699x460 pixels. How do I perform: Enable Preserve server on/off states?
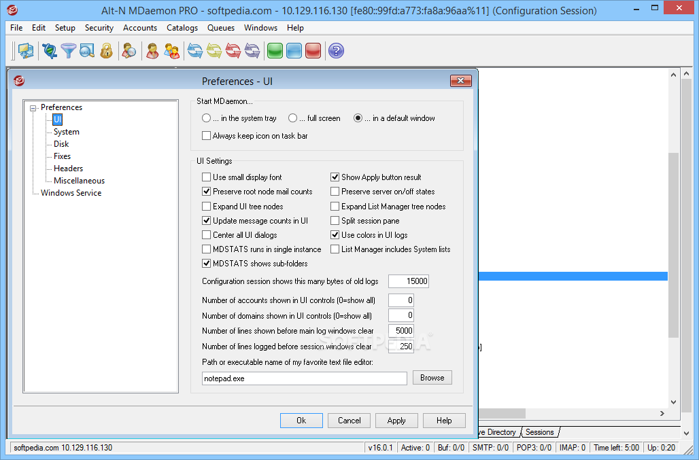pos(335,192)
